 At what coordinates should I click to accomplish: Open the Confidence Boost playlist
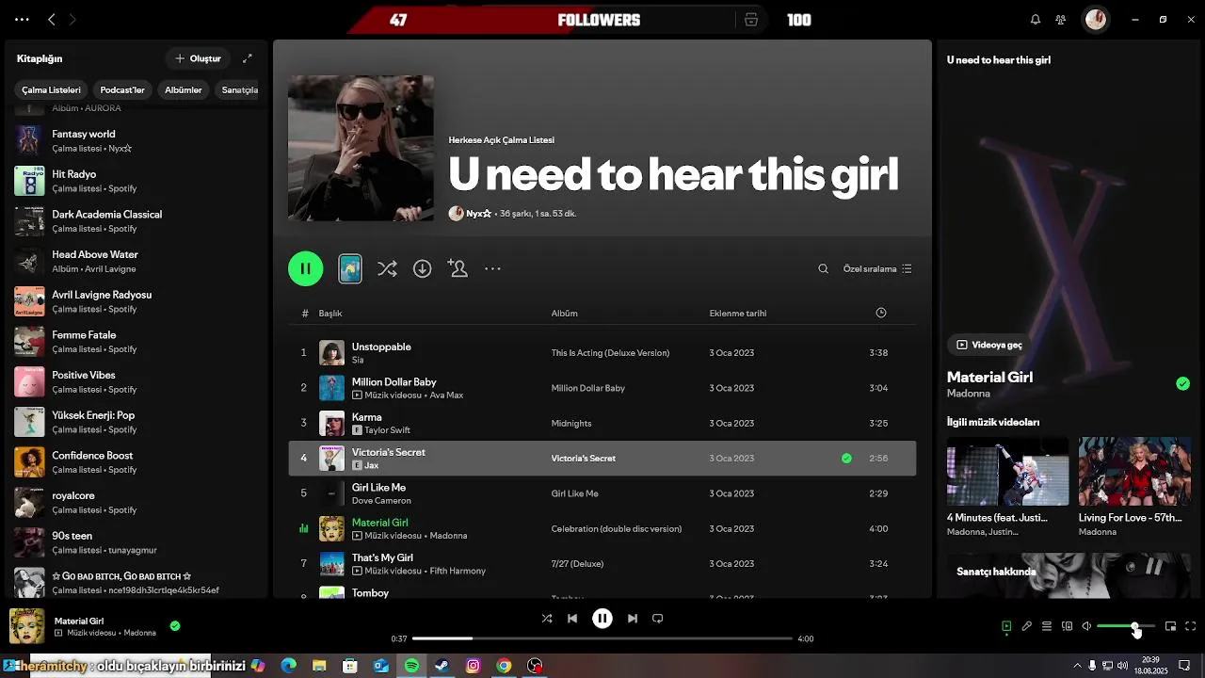point(137,462)
